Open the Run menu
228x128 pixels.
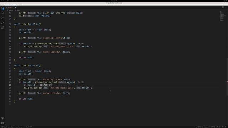pyautogui.click(x=14, y=5)
